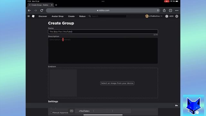Tap the three-dot multitasking indicator at top
The height and width of the screenshot is (116, 206).
click(103, 1)
